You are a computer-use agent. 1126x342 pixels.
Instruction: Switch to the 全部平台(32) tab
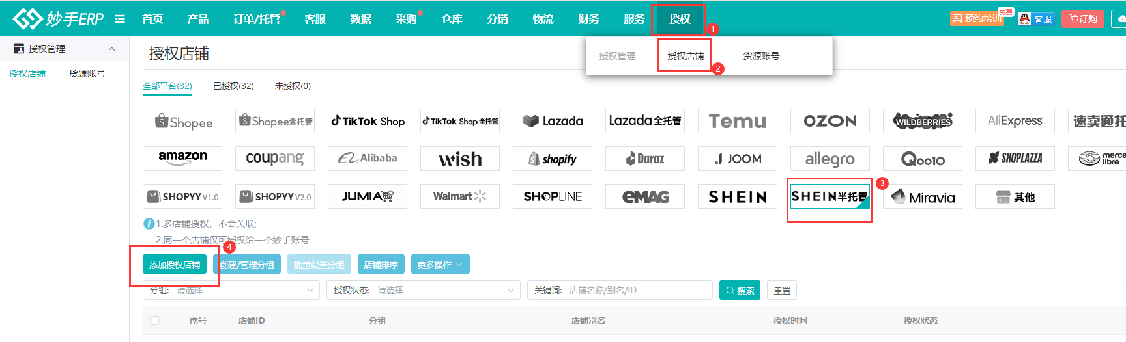click(x=167, y=86)
